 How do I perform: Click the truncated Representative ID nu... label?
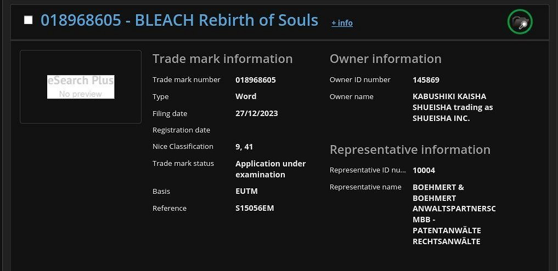368,170
